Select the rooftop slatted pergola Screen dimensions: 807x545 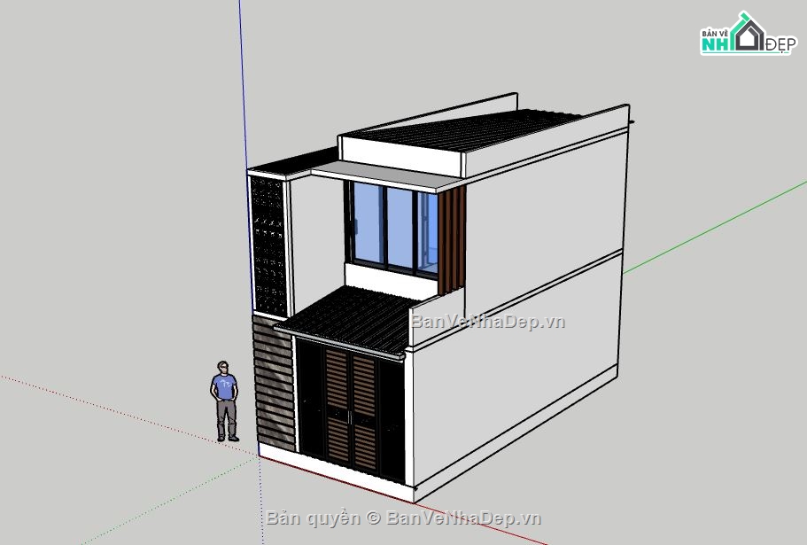[496, 132]
